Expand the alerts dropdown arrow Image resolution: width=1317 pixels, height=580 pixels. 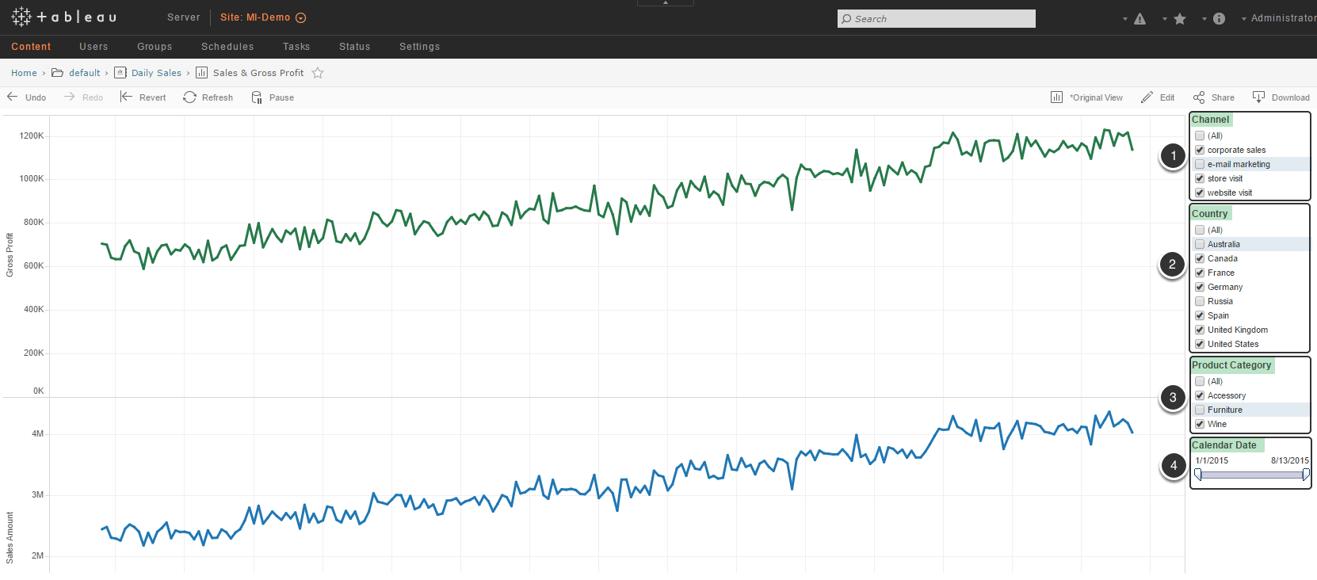(1125, 19)
